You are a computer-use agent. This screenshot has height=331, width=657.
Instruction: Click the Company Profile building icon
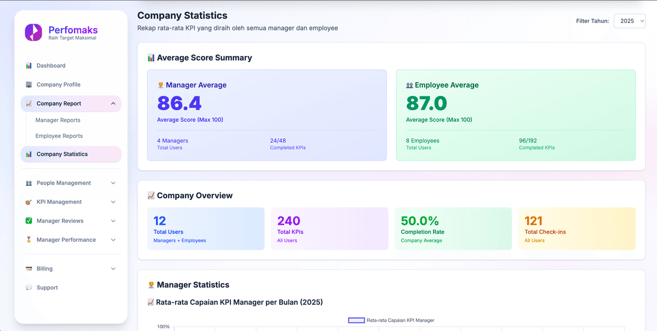(x=29, y=85)
